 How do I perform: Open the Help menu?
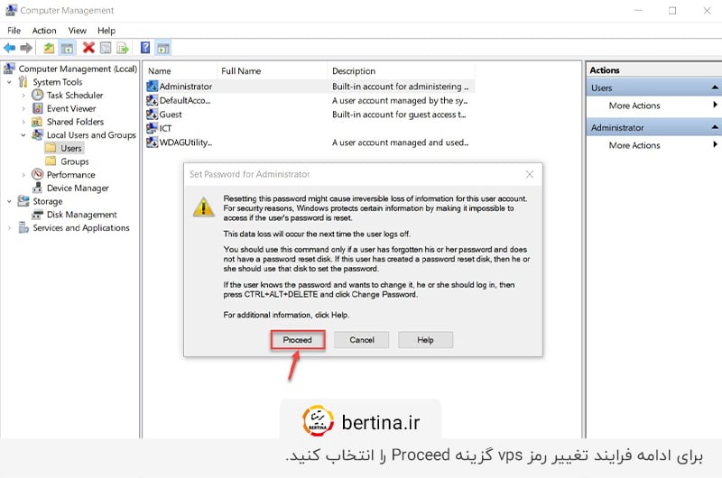pyautogui.click(x=106, y=31)
